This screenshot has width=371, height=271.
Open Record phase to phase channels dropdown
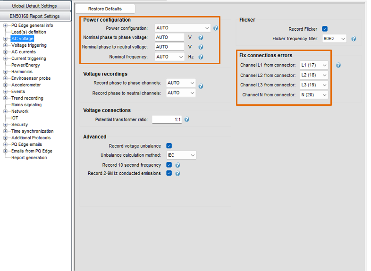tap(181, 83)
